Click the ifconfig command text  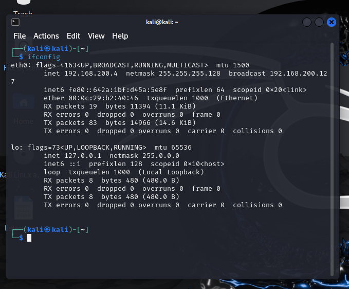tap(44, 57)
